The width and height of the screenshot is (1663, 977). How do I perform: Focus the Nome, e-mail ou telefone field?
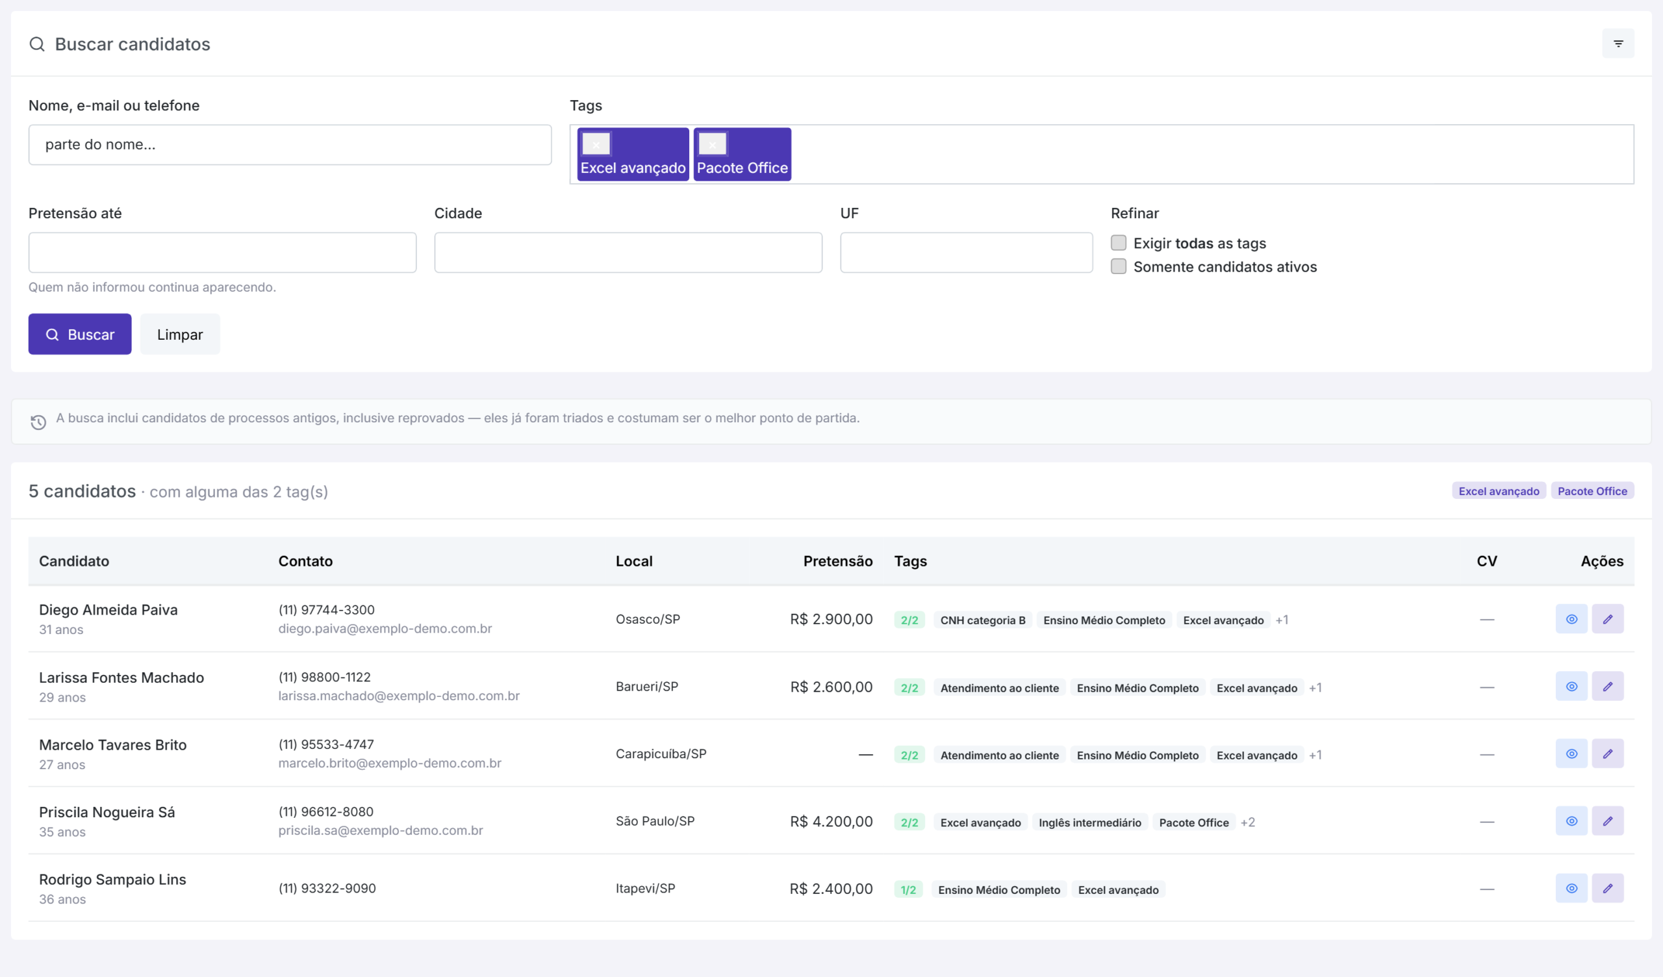pyautogui.click(x=290, y=145)
